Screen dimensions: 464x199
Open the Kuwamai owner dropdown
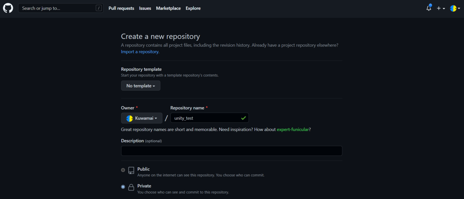click(142, 118)
